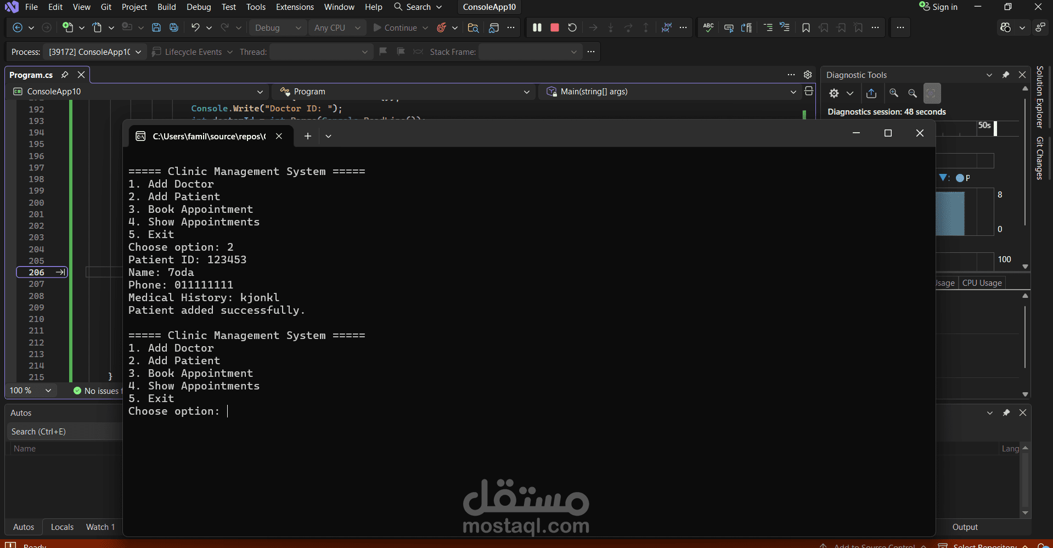Open the Main(string[] args) member dropdown
Viewport: 1053px width, 548px height.
tap(670, 92)
